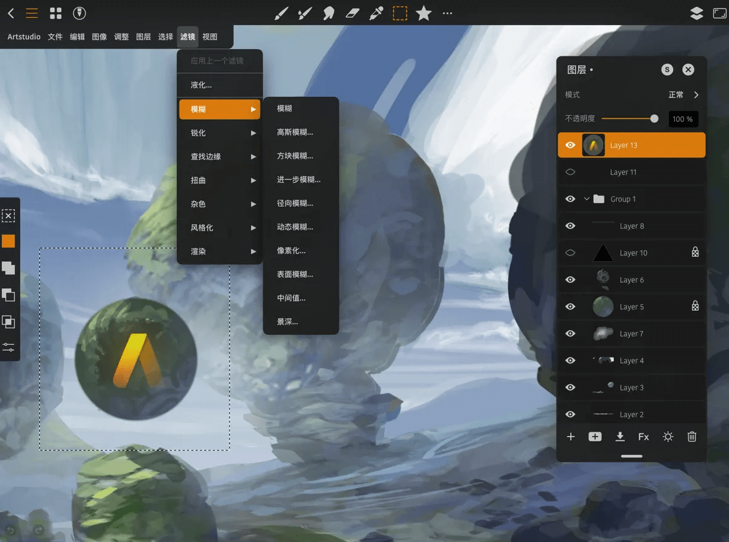The width and height of the screenshot is (729, 542).
Task: Adjust the 不透明度 opacity slider
Action: 630,119
